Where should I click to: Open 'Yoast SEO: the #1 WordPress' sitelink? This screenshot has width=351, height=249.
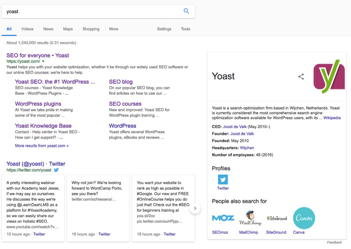click(55, 82)
